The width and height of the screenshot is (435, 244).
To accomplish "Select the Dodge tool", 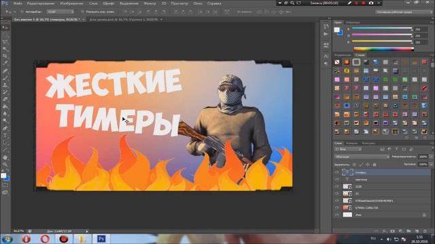I will coord(5,121).
